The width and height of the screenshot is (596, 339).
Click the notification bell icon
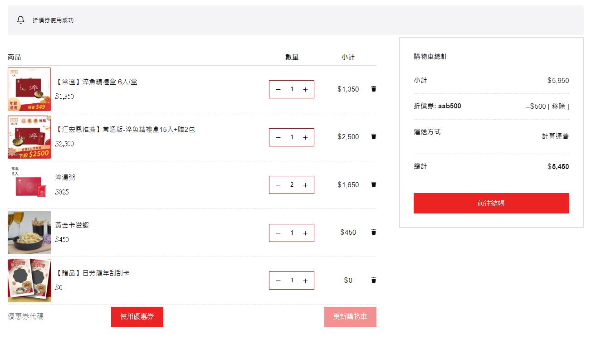20,20
